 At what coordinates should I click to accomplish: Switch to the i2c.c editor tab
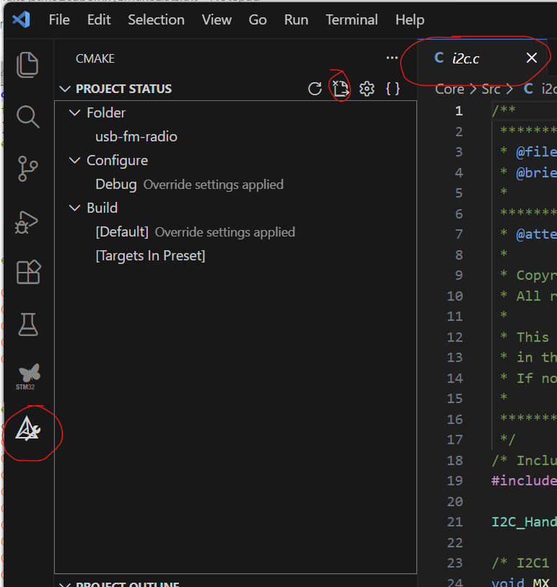(x=465, y=58)
